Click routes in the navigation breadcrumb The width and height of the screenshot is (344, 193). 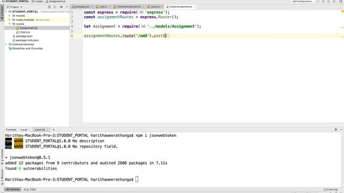coord(39,1)
